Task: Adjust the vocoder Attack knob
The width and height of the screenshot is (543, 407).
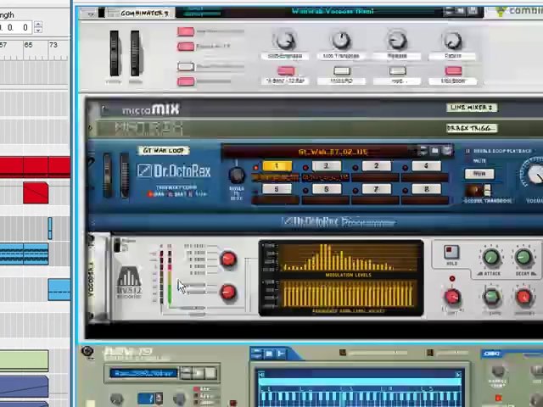Action: 491,257
